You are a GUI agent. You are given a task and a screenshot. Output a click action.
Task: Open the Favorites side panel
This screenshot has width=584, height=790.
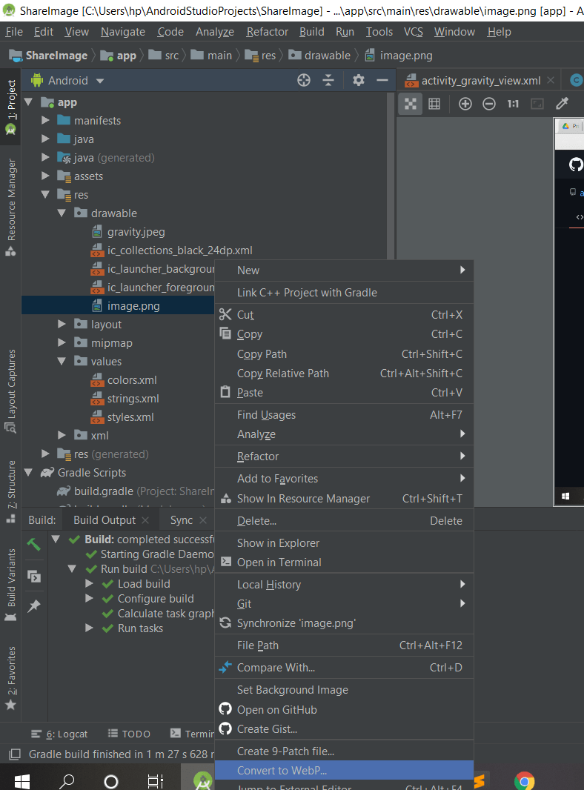coord(10,678)
